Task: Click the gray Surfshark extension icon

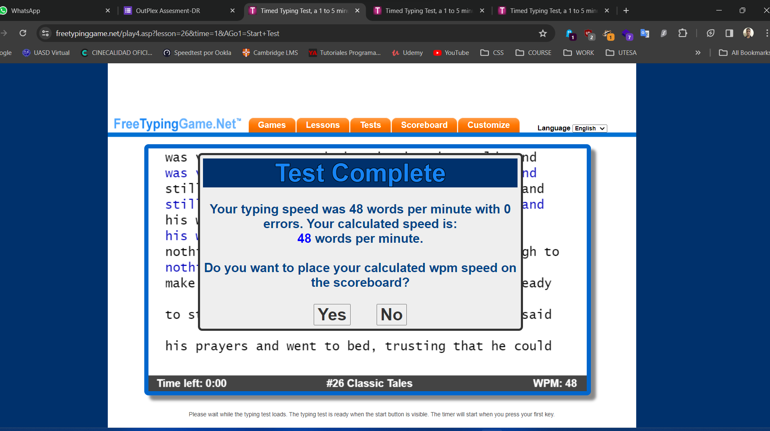Action: [664, 34]
